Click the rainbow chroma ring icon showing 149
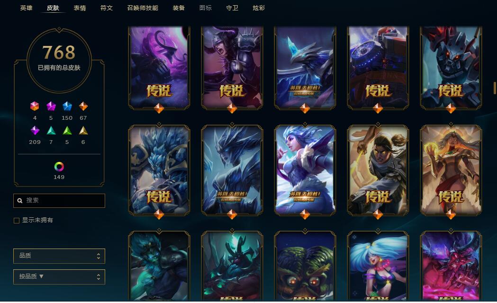Viewport: 497px width, 303px height. coord(59,167)
